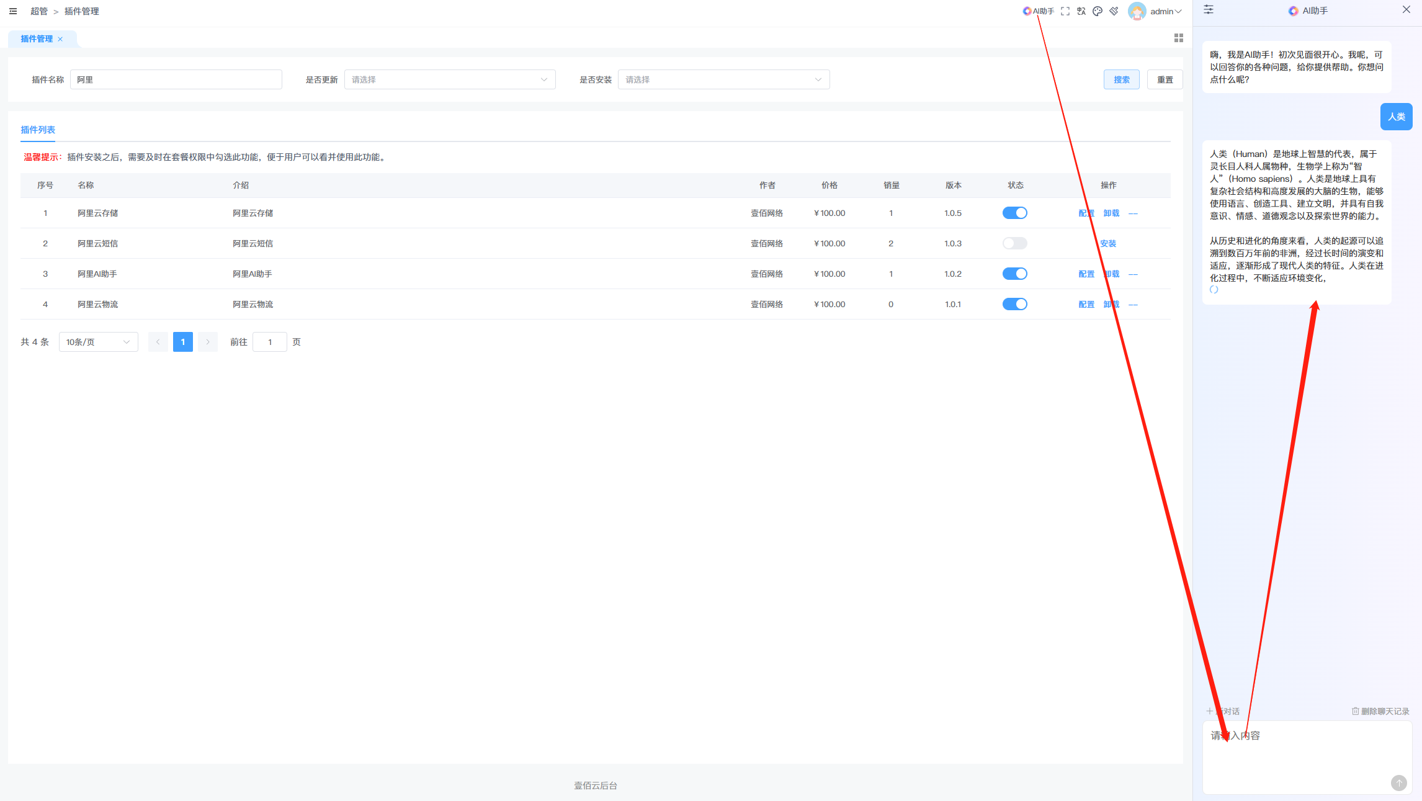Screen dimensions: 1422x801
Task: Toggle off 阿里云存储 plugin status
Action: (x=1015, y=213)
